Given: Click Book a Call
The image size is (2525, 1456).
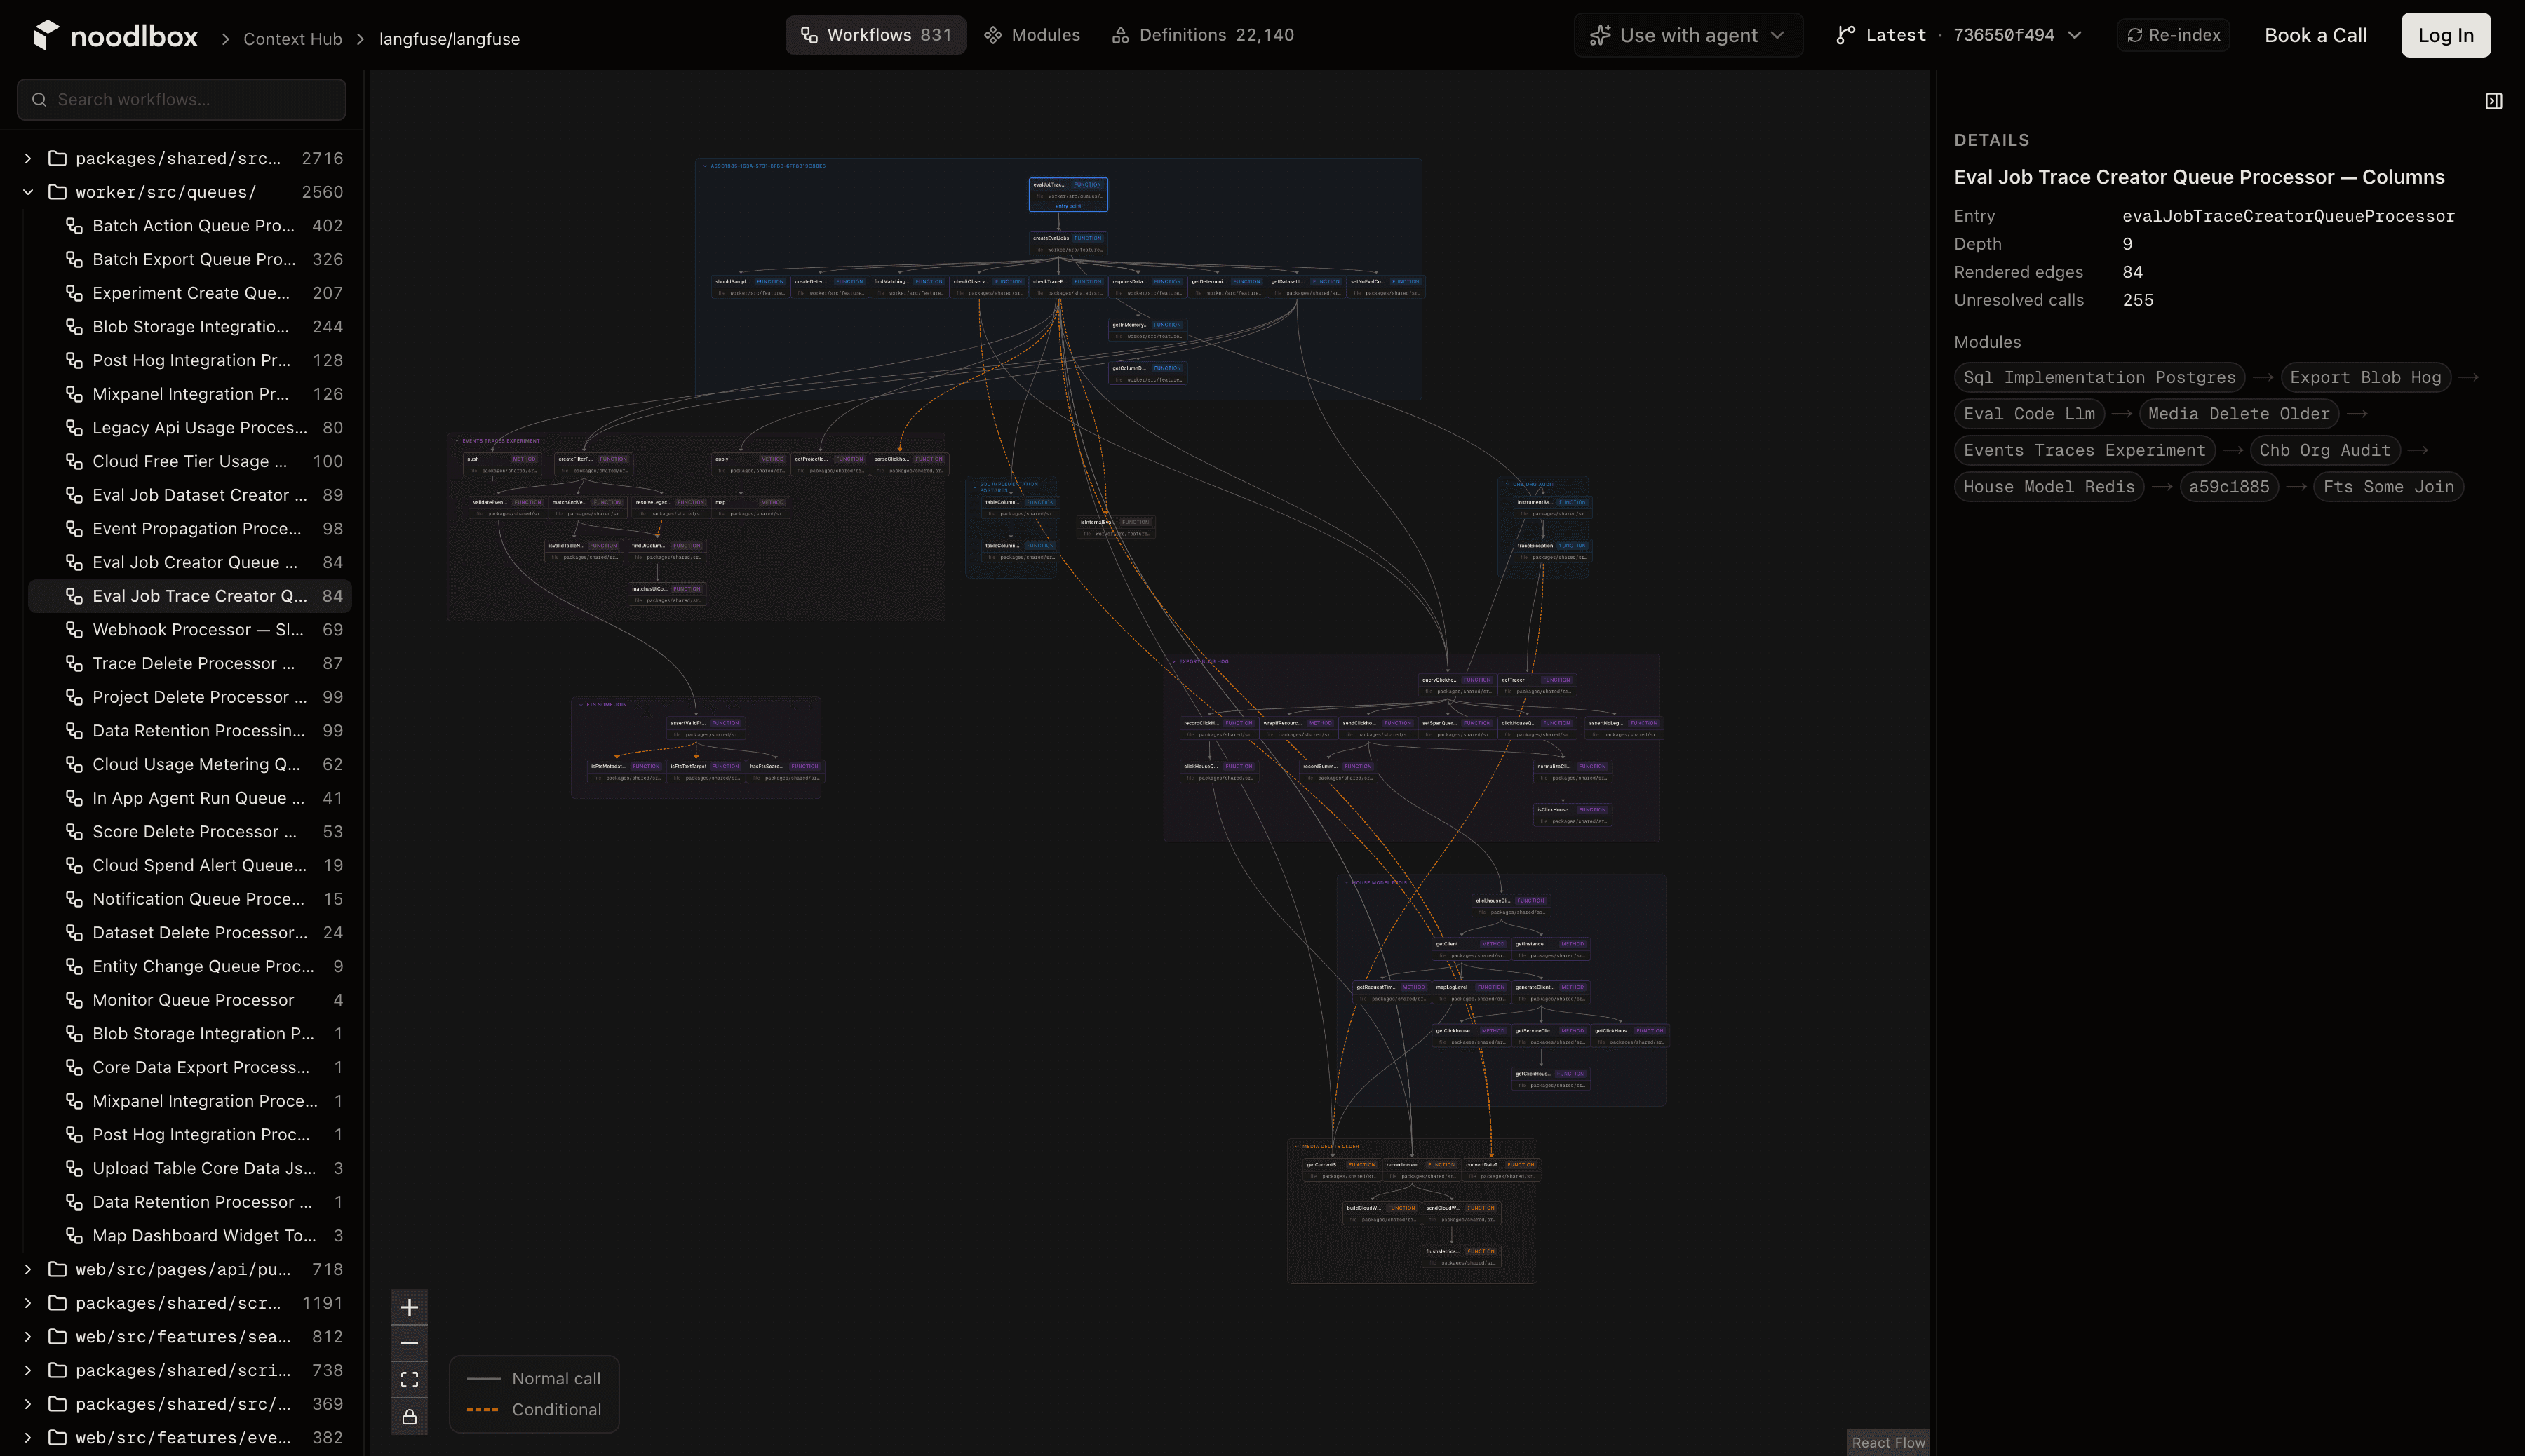Looking at the screenshot, I should pyautogui.click(x=2315, y=35).
